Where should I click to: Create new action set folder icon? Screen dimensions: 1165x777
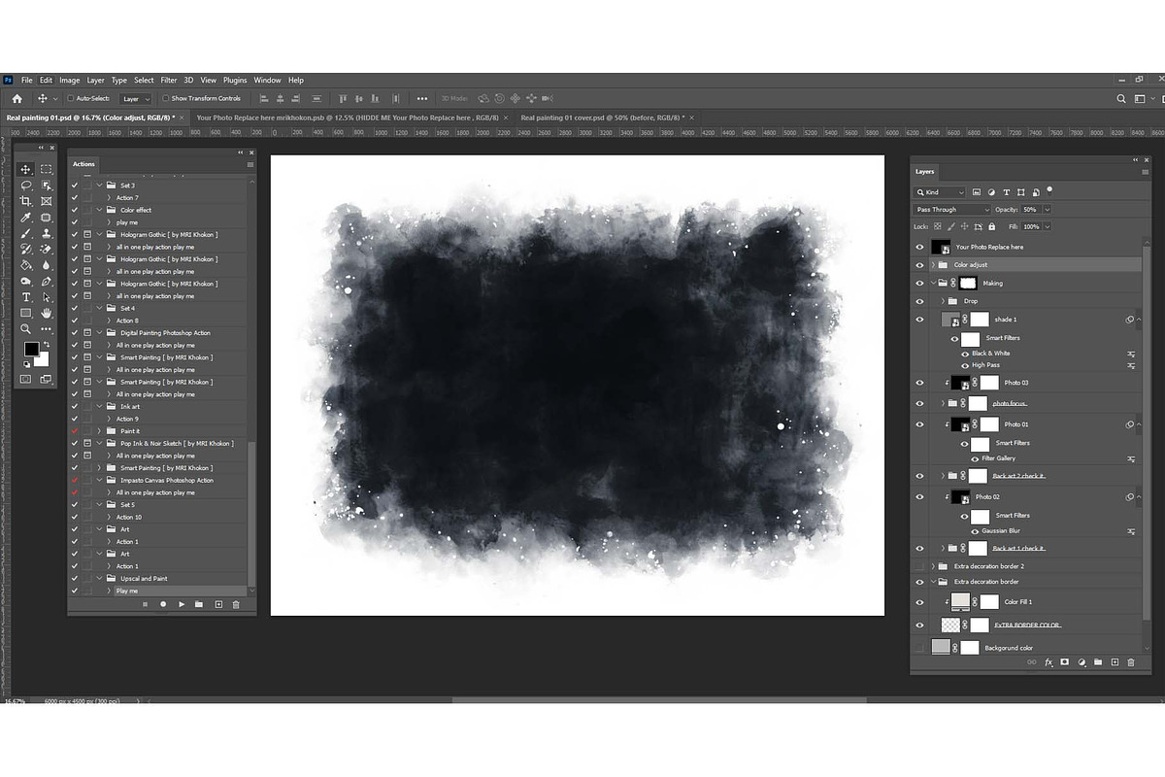point(199,604)
